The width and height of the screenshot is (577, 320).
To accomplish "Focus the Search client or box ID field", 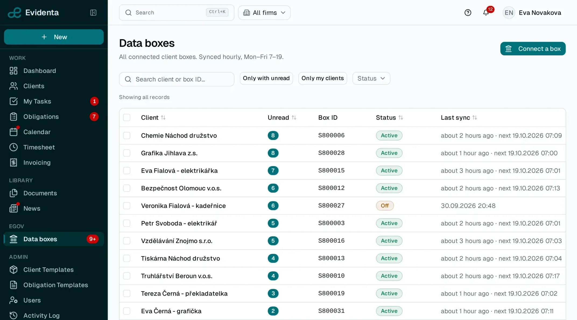I will coord(177,79).
